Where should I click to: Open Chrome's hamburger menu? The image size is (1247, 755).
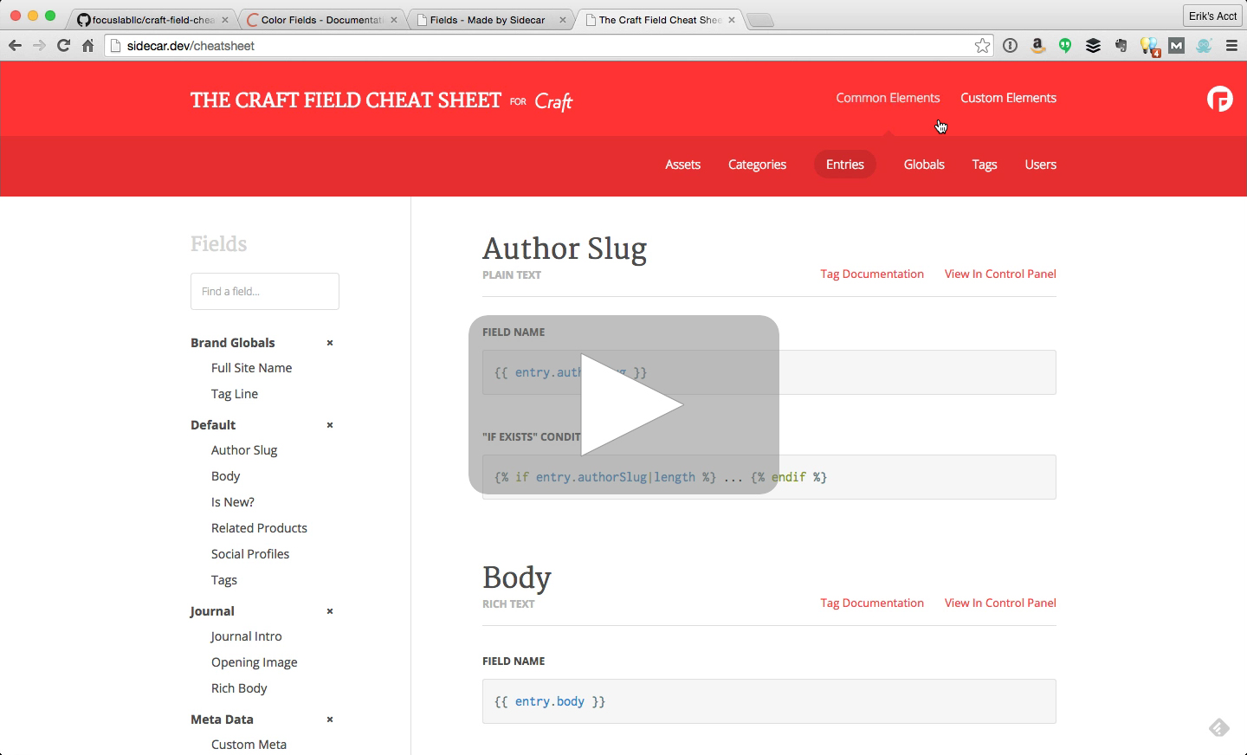coord(1231,45)
